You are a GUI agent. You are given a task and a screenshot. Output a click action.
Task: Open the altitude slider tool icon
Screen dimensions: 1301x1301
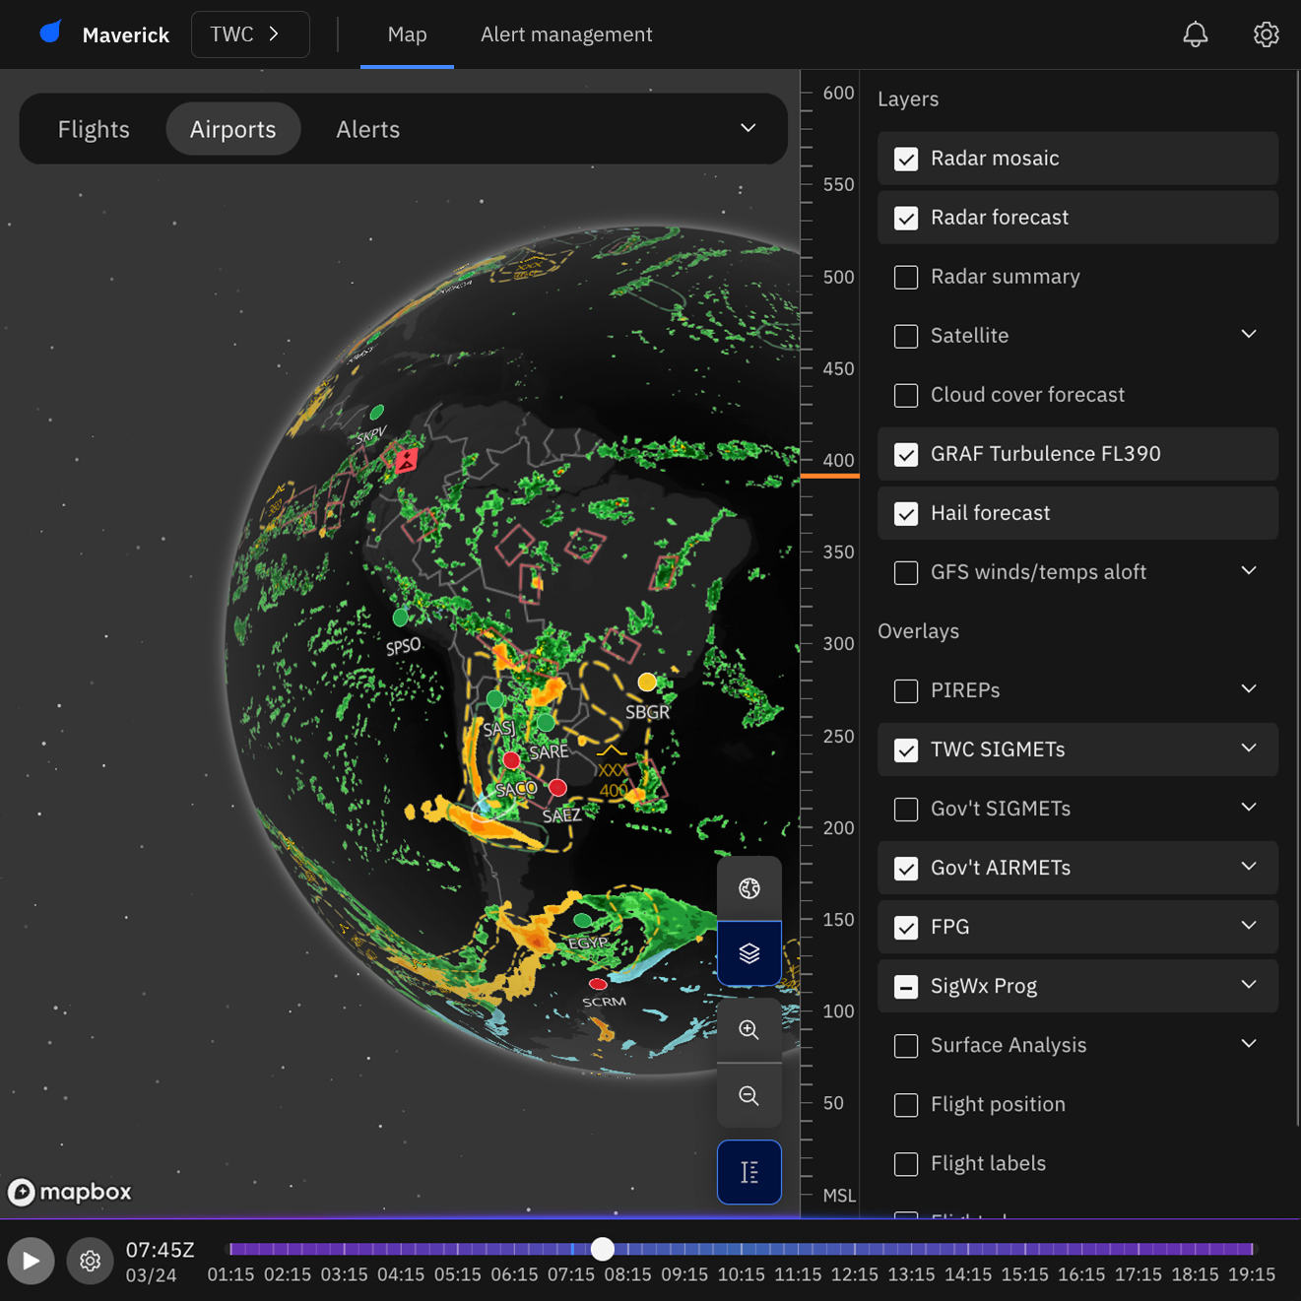click(748, 1172)
